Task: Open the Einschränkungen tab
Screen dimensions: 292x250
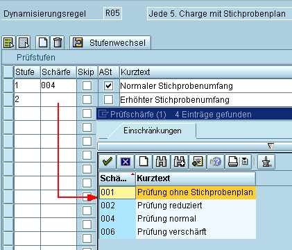Action: coord(153,131)
